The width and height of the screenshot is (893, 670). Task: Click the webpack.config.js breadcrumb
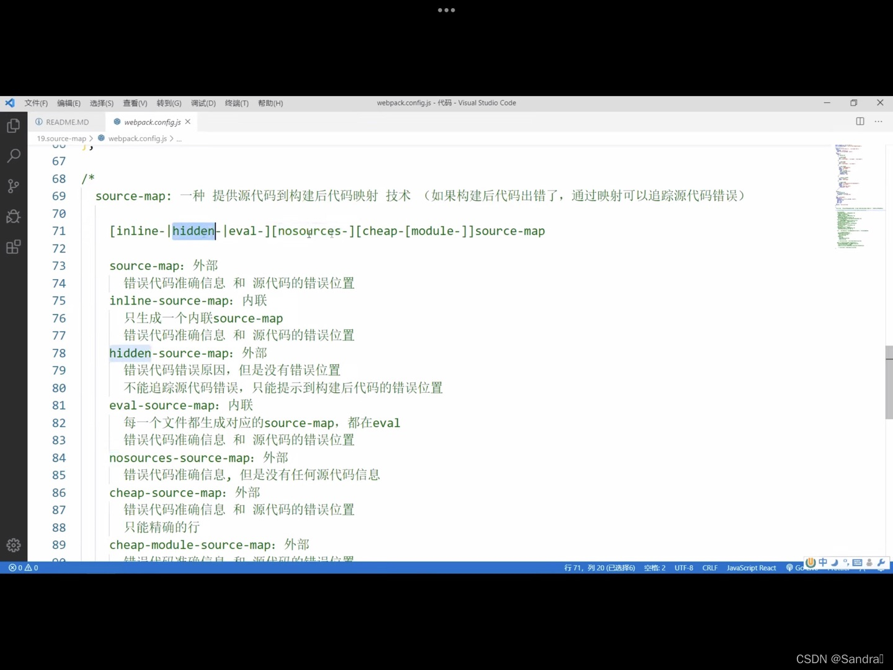coord(137,138)
